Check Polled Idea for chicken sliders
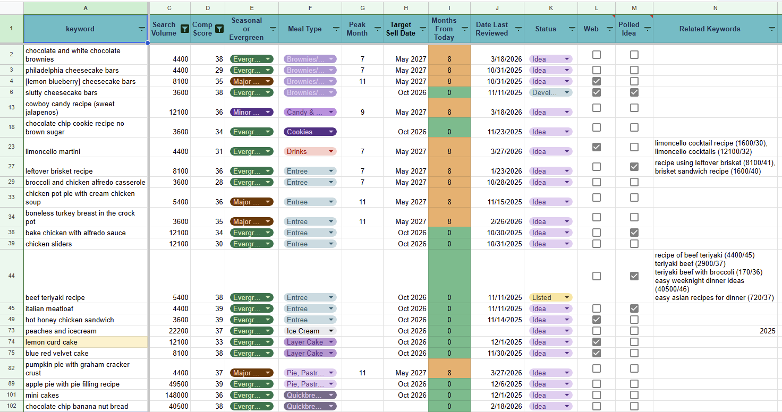This screenshot has width=782, height=412. (634, 244)
